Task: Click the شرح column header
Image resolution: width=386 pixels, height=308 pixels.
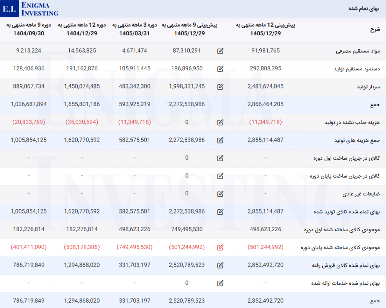Action: [375, 29]
